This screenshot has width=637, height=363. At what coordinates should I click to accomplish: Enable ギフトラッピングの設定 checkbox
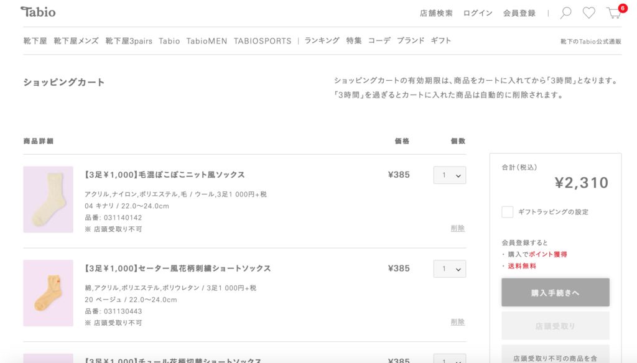pyautogui.click(x=508, y=212)
